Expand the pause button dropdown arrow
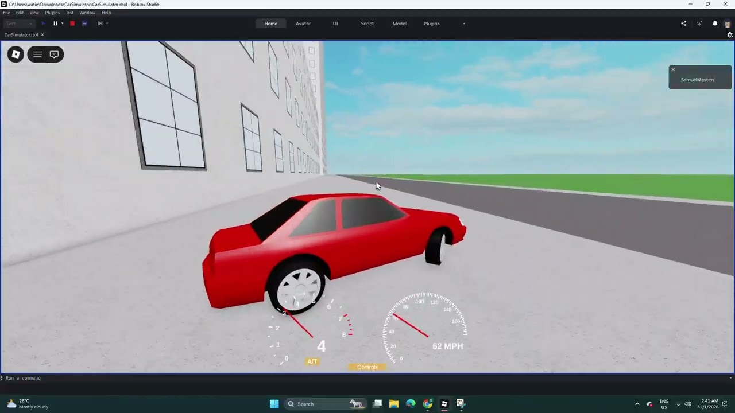This screenshot has width=735, height=413. click(x=62, y=24)
